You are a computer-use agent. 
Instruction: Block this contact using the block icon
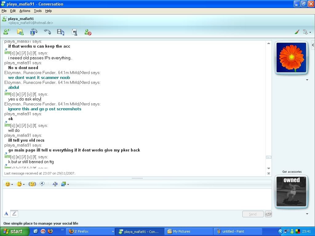[x=88, y=32]
